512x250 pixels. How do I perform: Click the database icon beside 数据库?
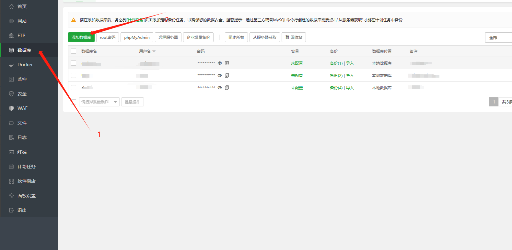click(11, 50)
